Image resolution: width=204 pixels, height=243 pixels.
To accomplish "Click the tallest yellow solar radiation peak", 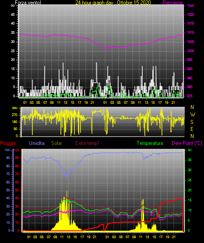I will (x=67, y=191).
